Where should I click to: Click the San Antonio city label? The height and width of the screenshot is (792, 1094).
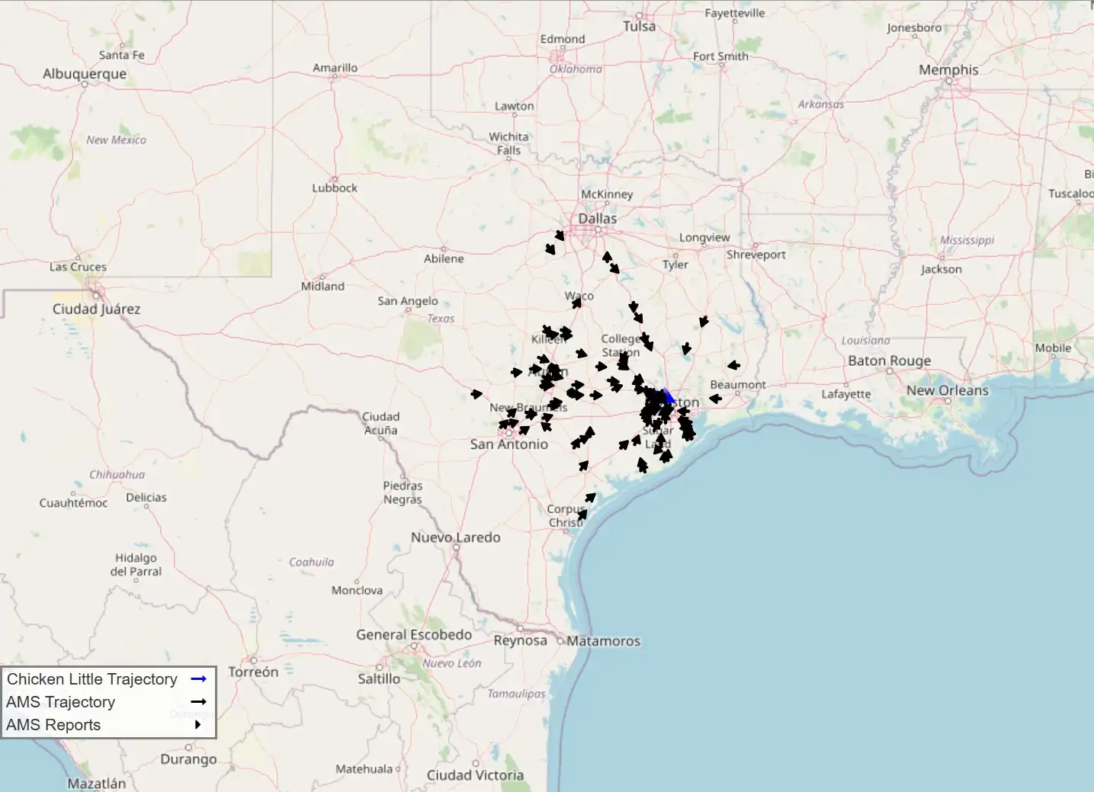(509, 444)
